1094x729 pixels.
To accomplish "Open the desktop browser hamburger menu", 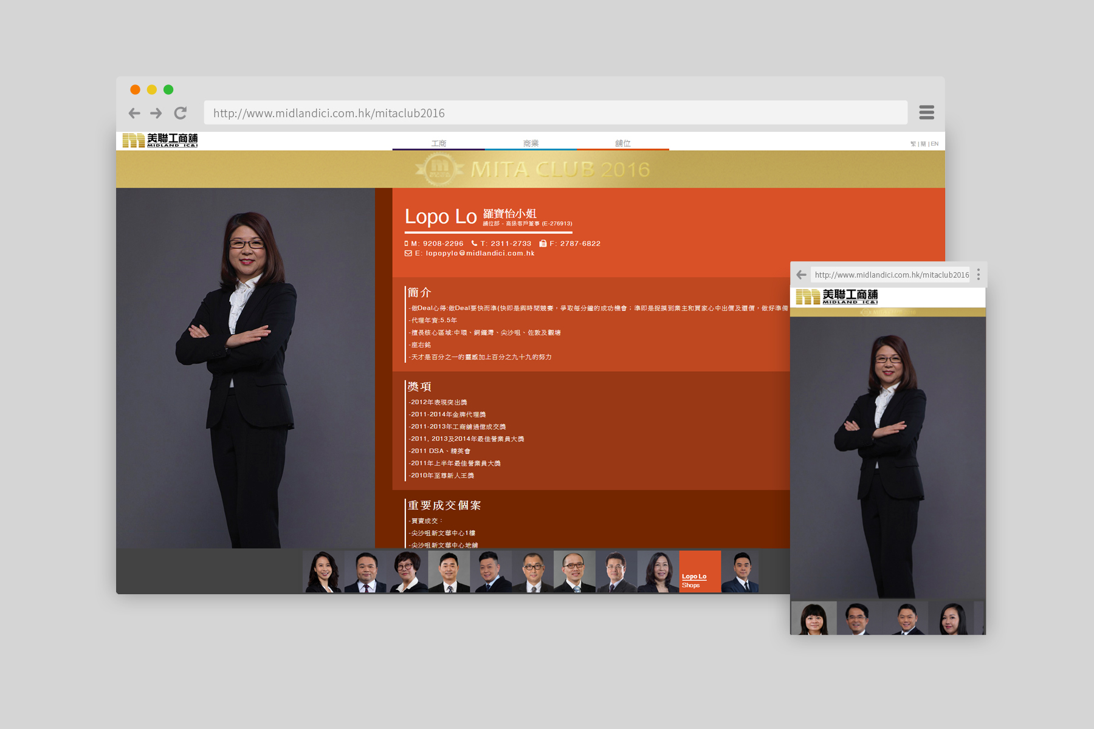I will tap(927, 112).
